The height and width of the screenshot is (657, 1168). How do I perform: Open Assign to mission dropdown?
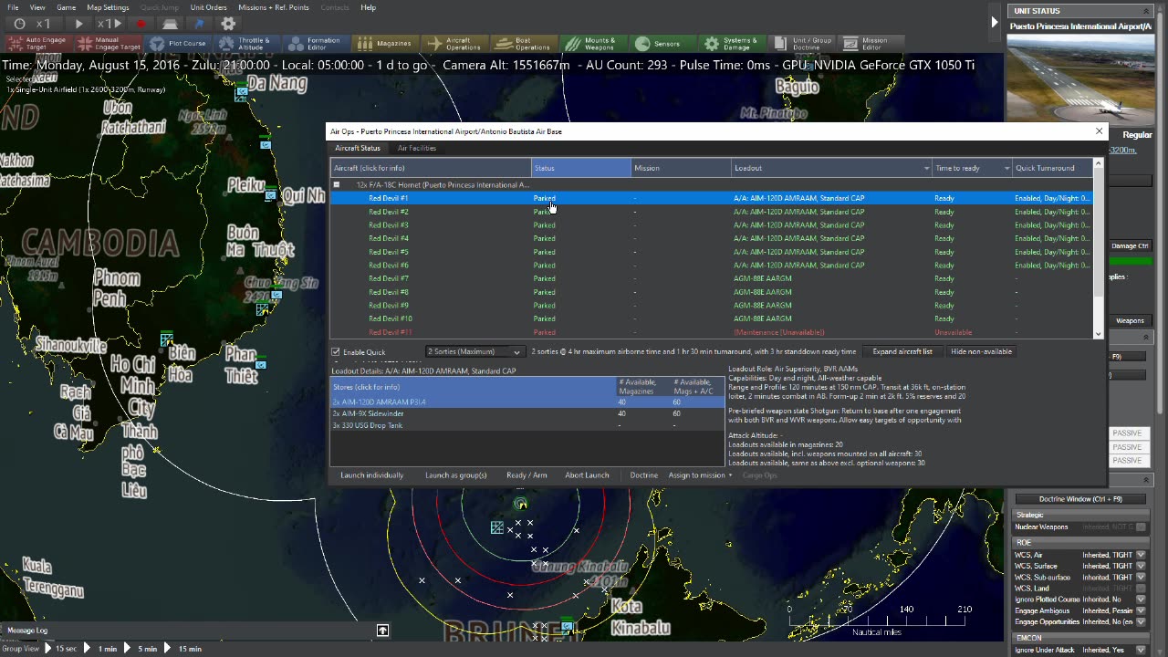click(x=700, y=475)
